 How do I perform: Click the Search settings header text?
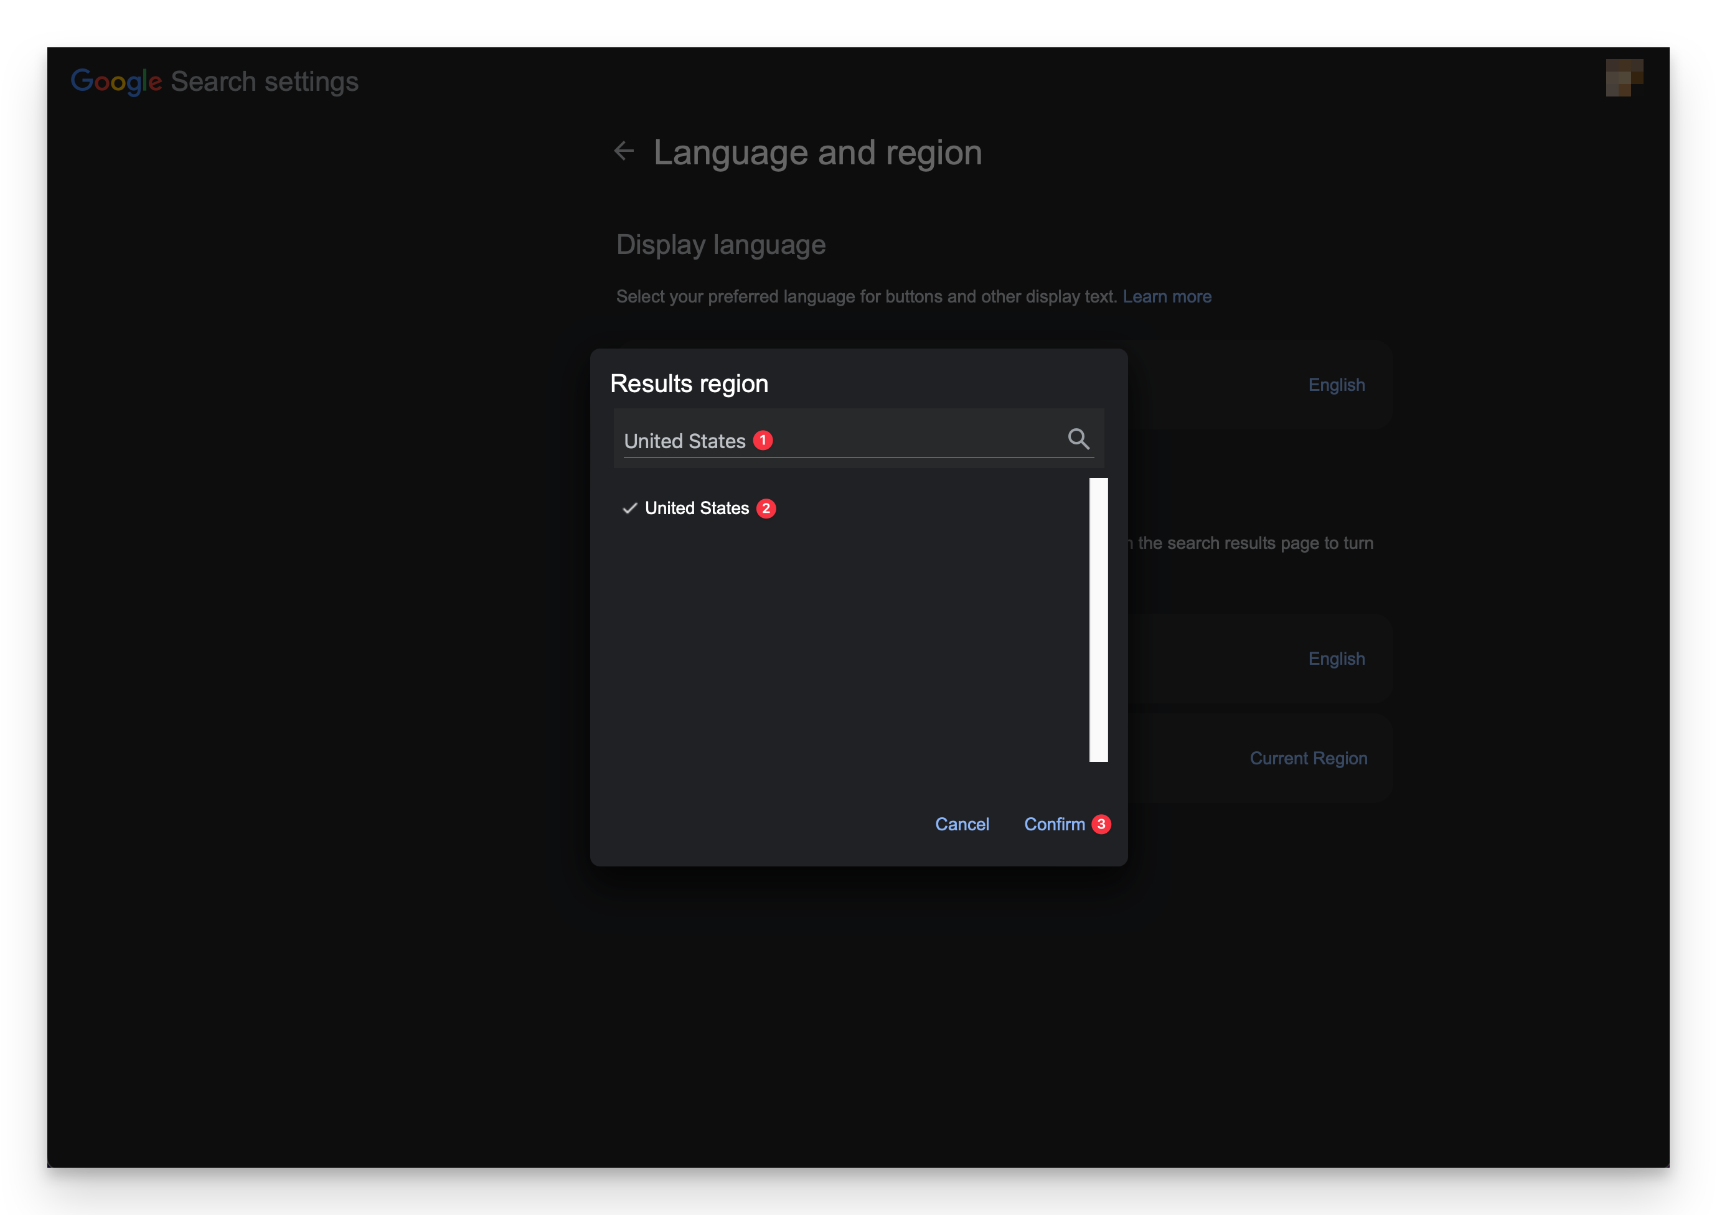[x=263, y=81]
